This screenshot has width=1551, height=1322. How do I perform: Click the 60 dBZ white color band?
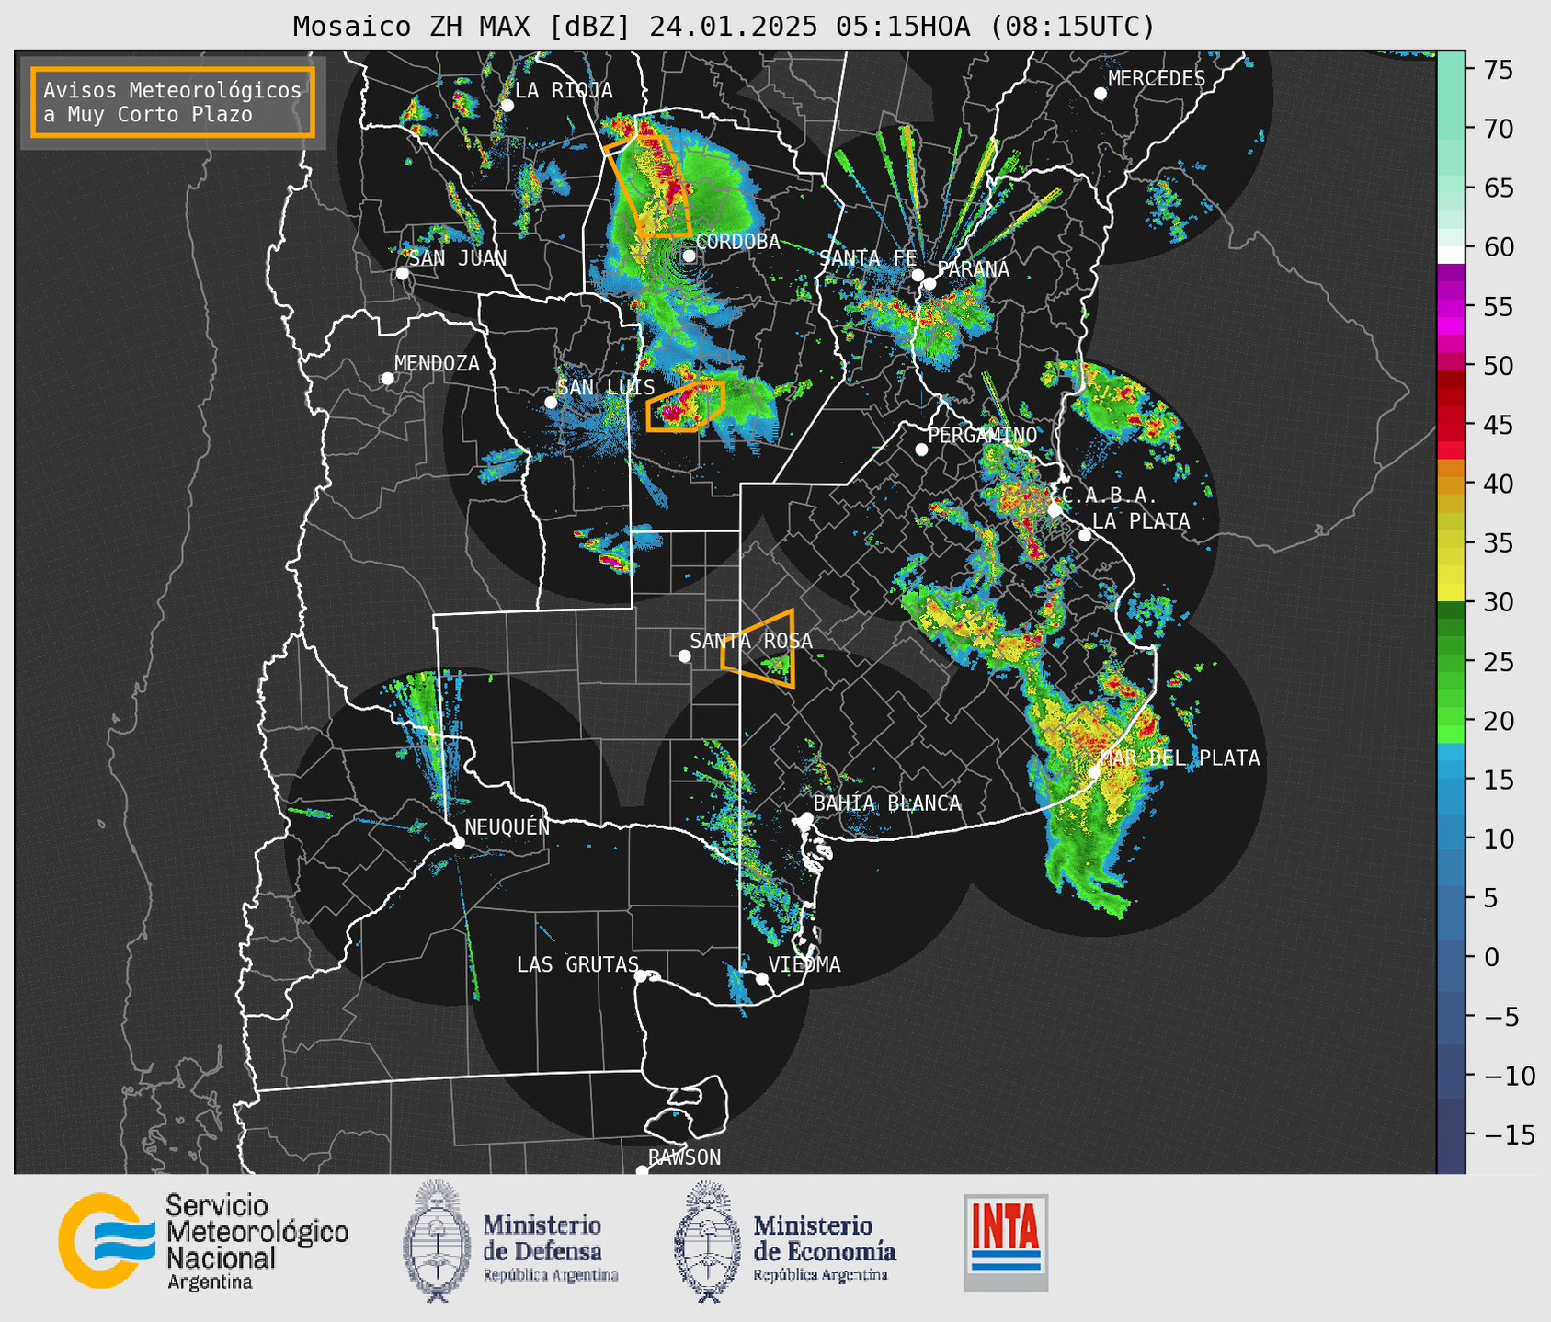1451,254
